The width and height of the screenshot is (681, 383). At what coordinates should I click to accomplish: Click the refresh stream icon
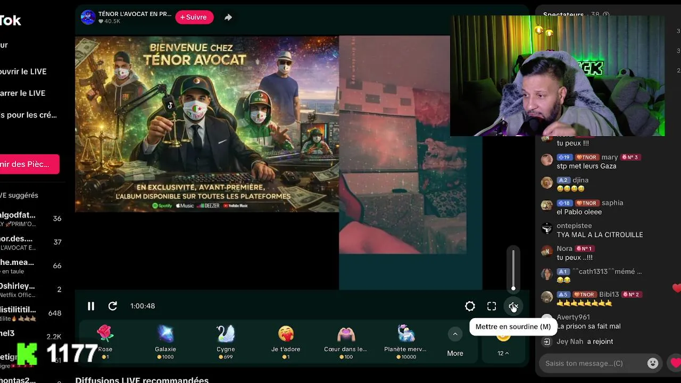(x=113, y=306)
